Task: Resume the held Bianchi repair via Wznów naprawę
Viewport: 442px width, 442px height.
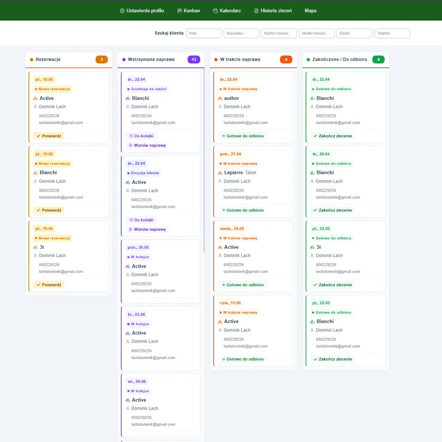Action: pyautogui.click(x=147, y=145)
